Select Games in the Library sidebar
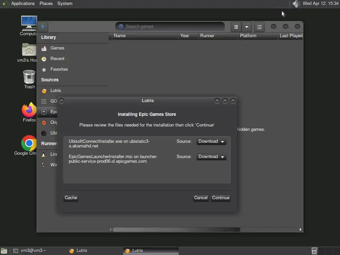This screenshot has height=255, width=340. [73, 48]
